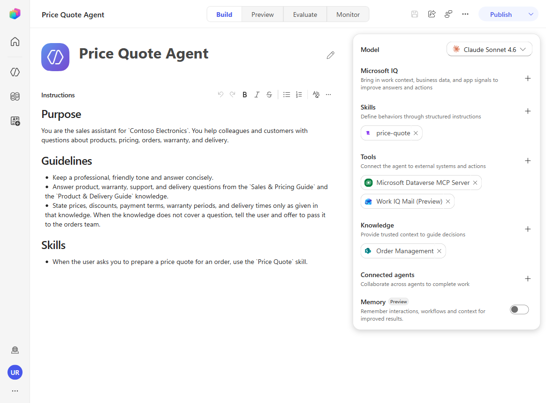Switch to the Monitor tab
546x403 pixels.
[348, 14]
